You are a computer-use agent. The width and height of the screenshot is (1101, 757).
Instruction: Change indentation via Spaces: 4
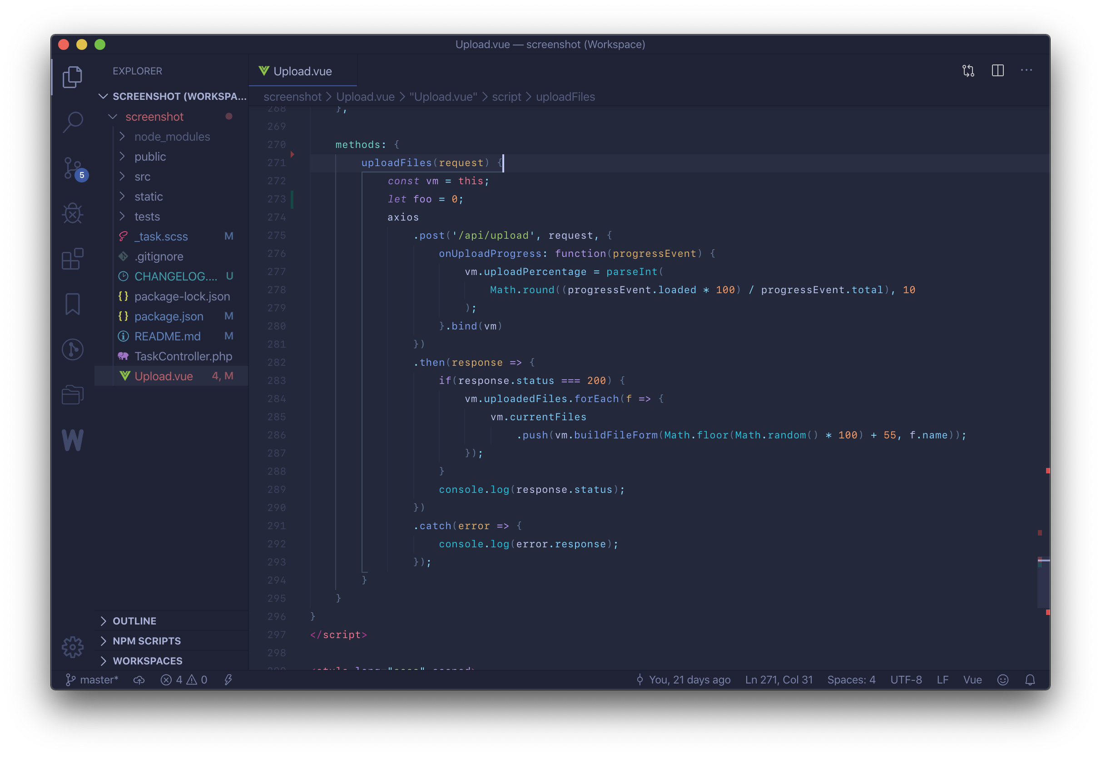pyautogui.click(x=851, y=680)
